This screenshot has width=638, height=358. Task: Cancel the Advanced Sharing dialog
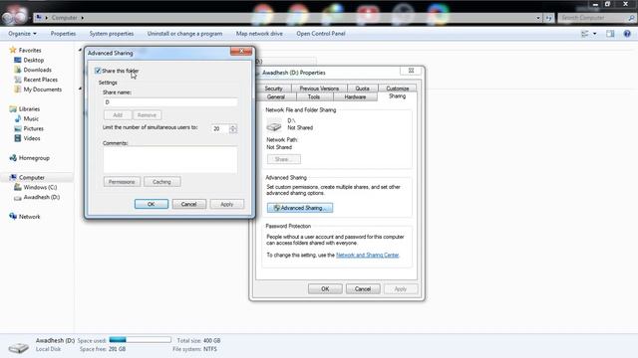tap(188, 204)
